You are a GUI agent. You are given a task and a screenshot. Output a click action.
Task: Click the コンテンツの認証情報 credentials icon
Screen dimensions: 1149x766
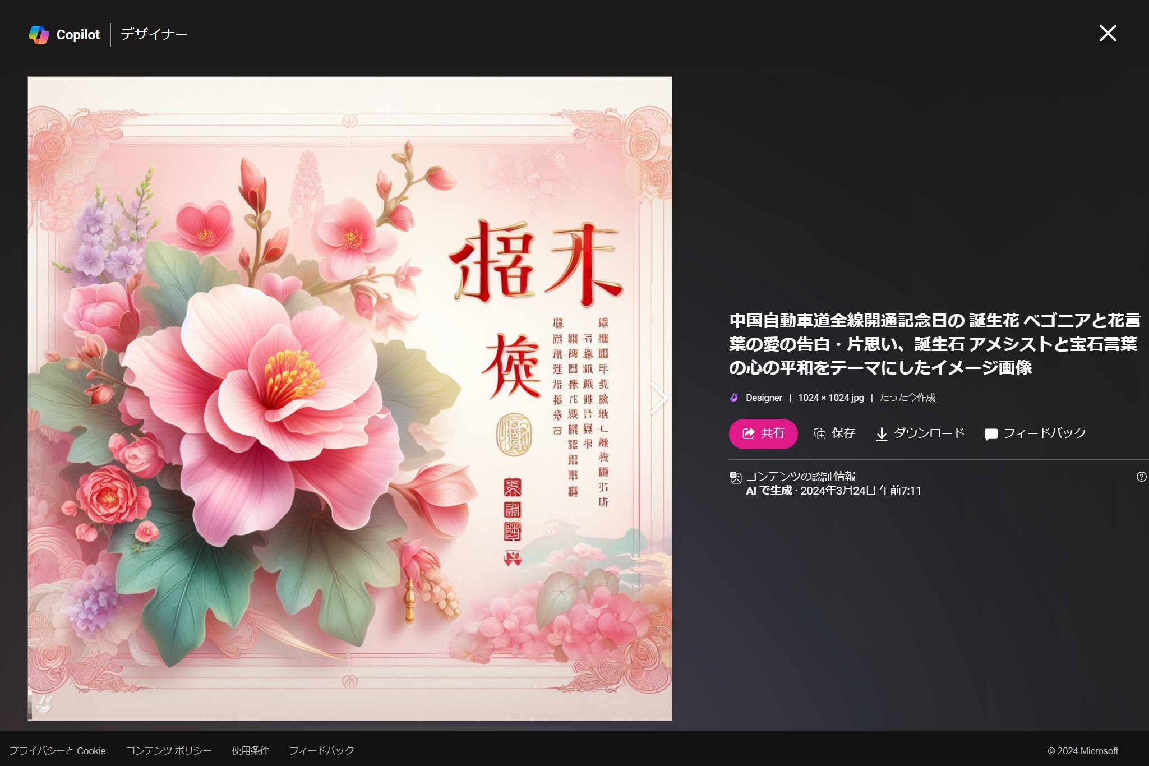[736, 478]
